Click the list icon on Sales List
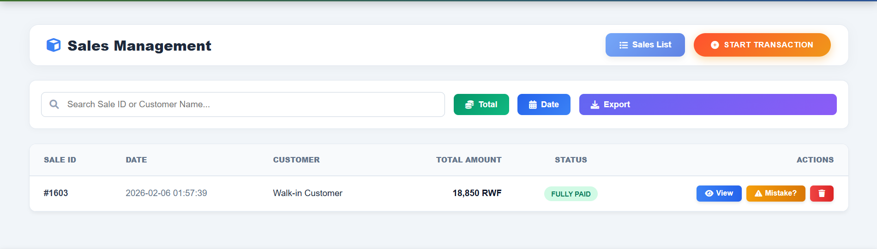The width and height of the screenshot is (877, 249). pos(624,45)
